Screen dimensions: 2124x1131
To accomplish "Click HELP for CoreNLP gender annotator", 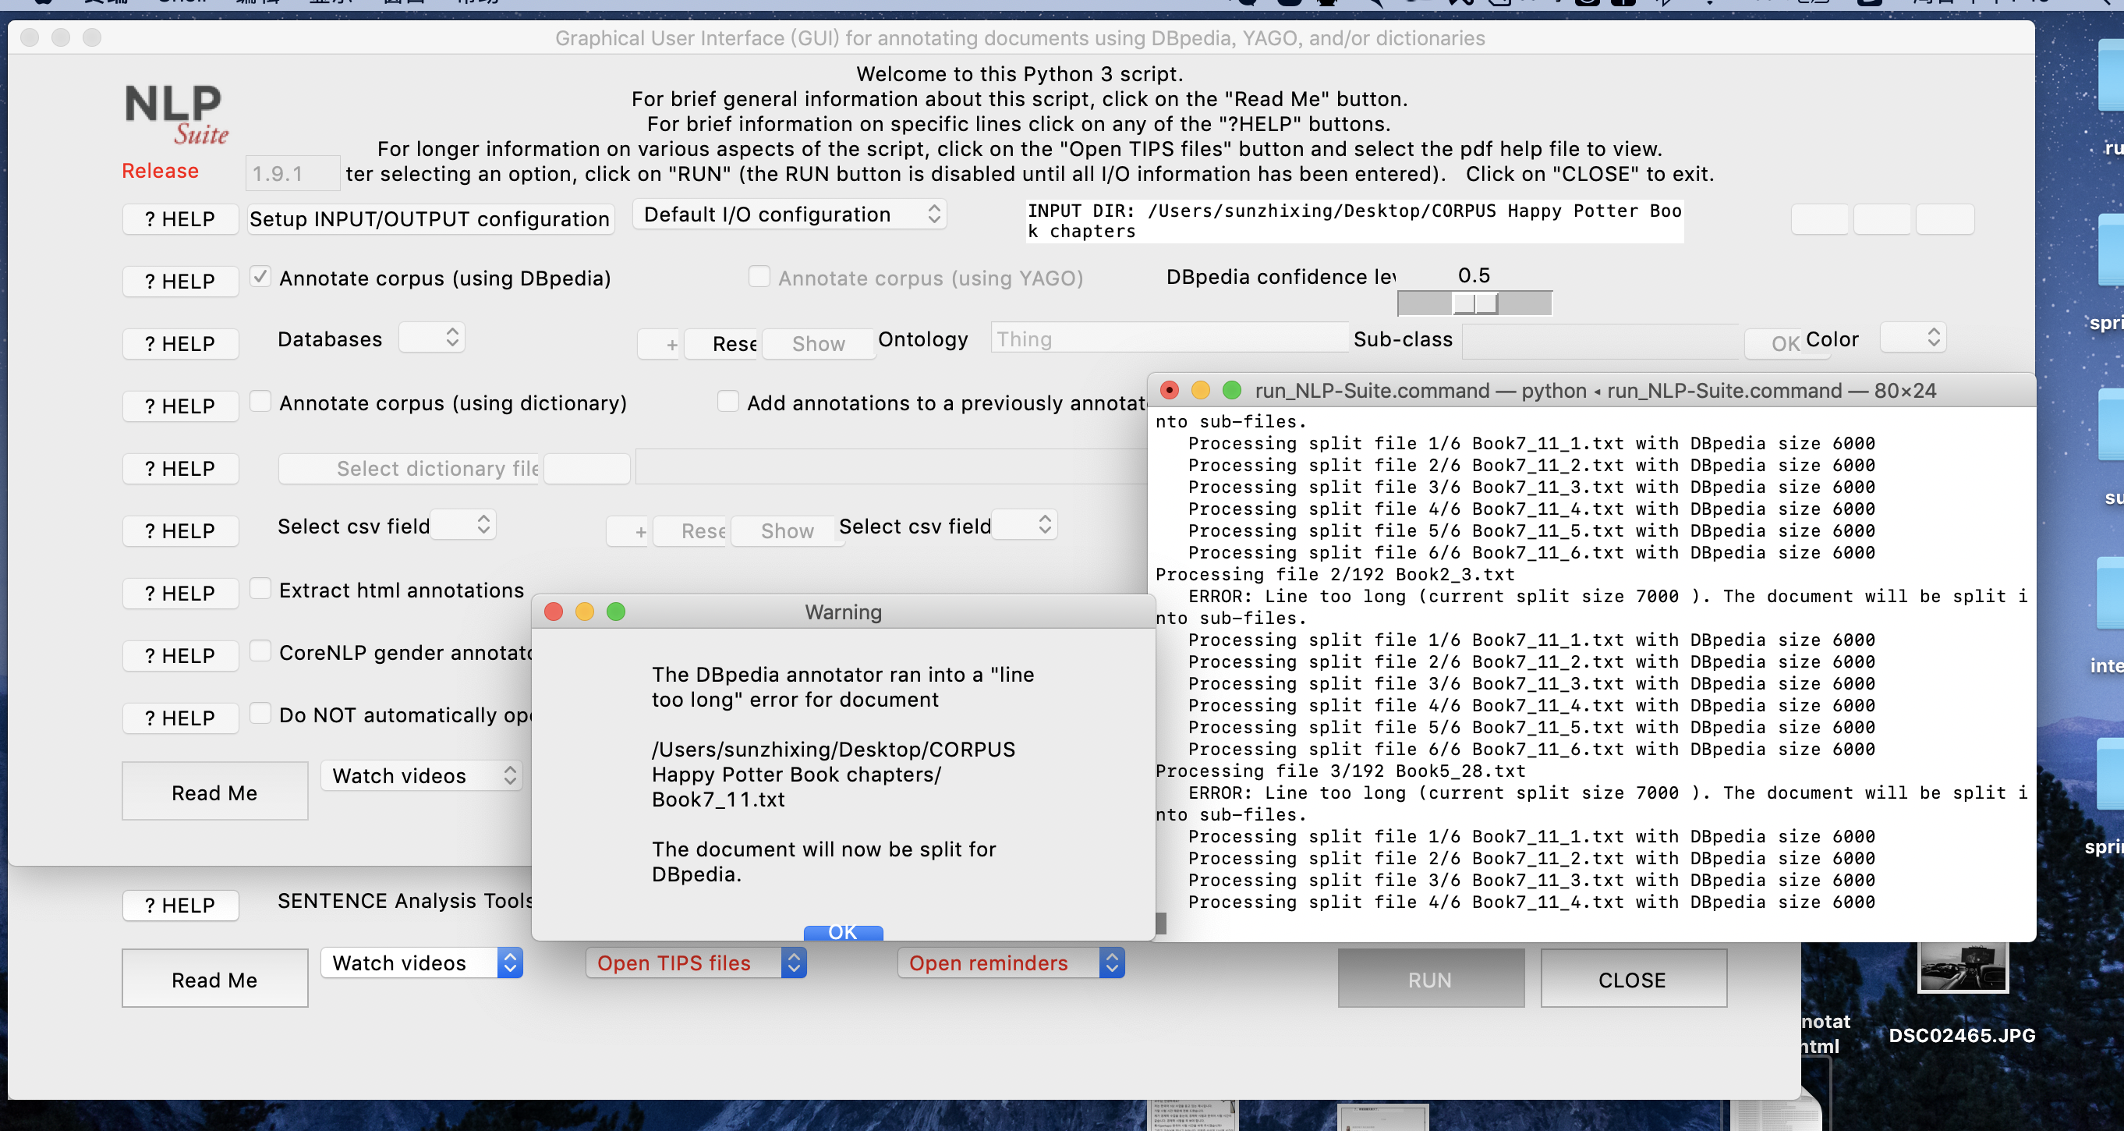I will (180, 656).
